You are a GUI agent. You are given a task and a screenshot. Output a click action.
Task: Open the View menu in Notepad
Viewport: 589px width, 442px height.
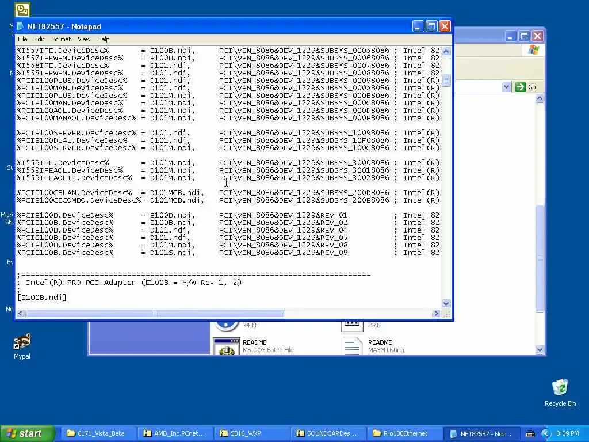[x=84, y=39]
